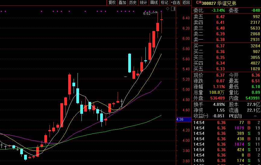The width and height of the screenshot is (261, 165).
Task: Click the 6.52 high price annotation
Action: click(147, 14)
